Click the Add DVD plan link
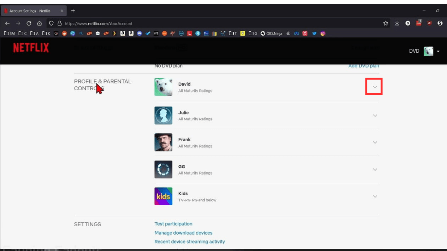 (364, 66)
